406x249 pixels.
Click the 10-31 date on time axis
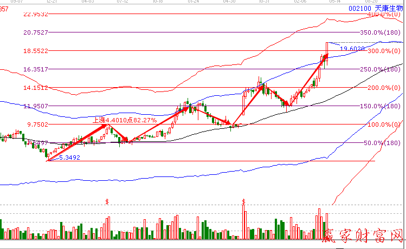click(265, 2)
